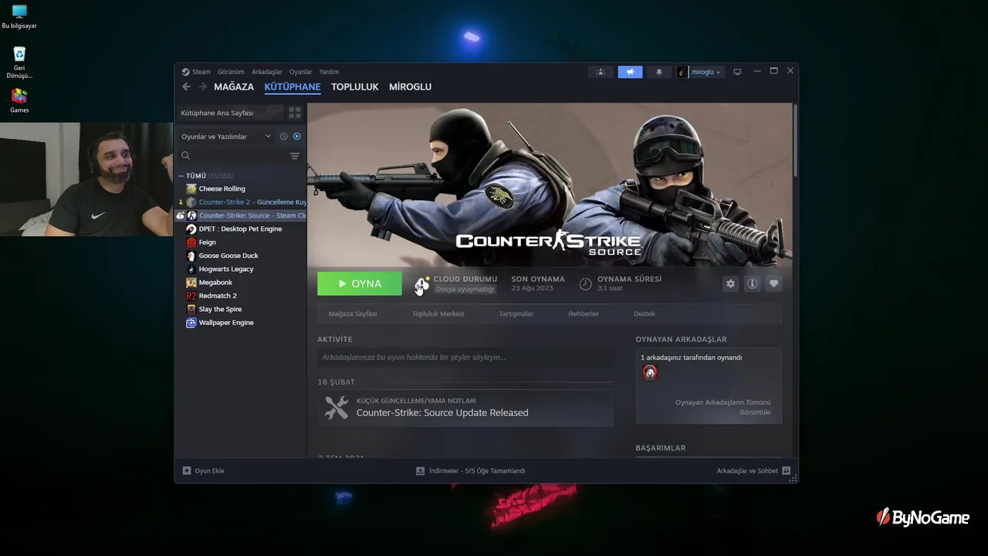The height and width of the screenshot is (556, 988).
Task: Open Bu bilgisayar desktop icon
Action: click(19, 17)
